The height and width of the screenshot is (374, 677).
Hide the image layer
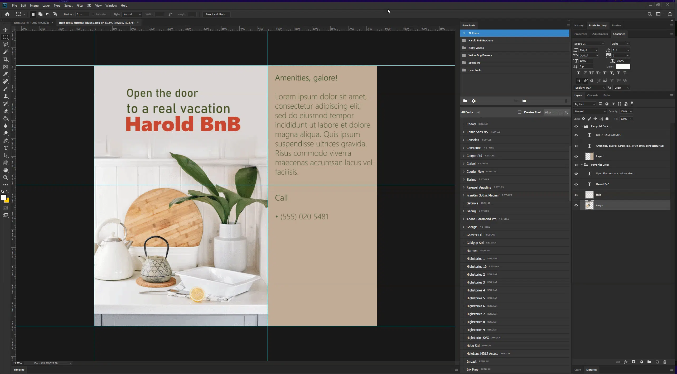576,205
